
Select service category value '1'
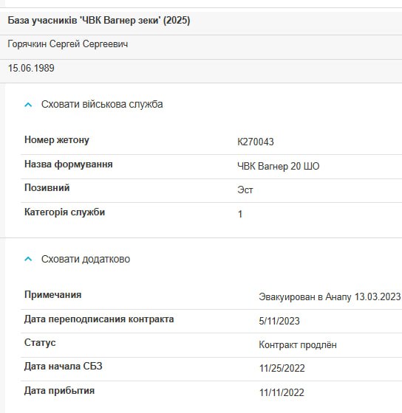240,214
